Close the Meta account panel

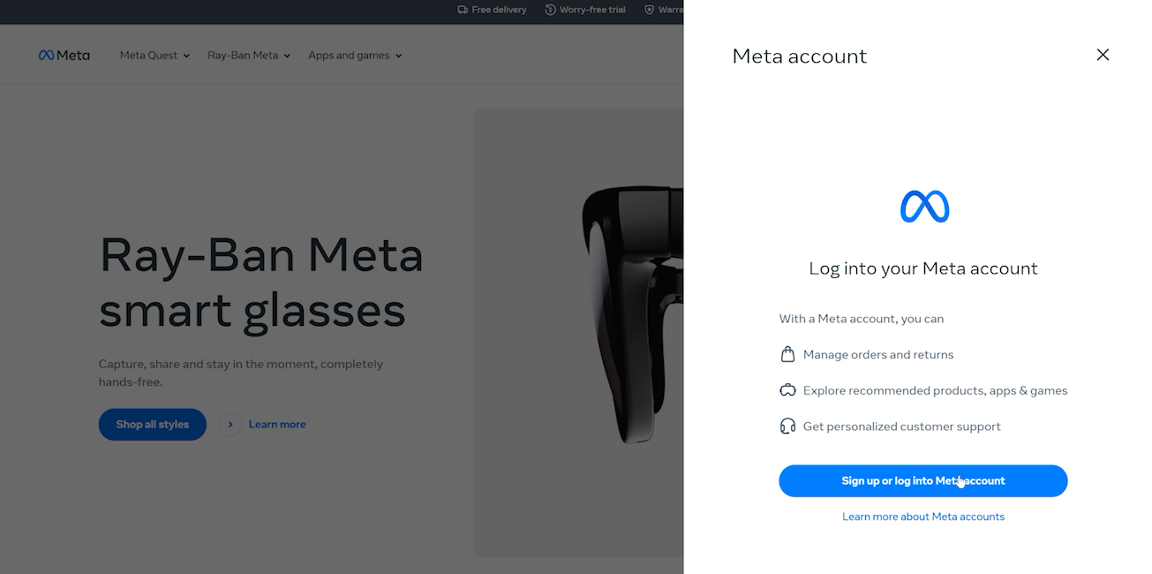pyautogui.click(x=1103, y=55)
